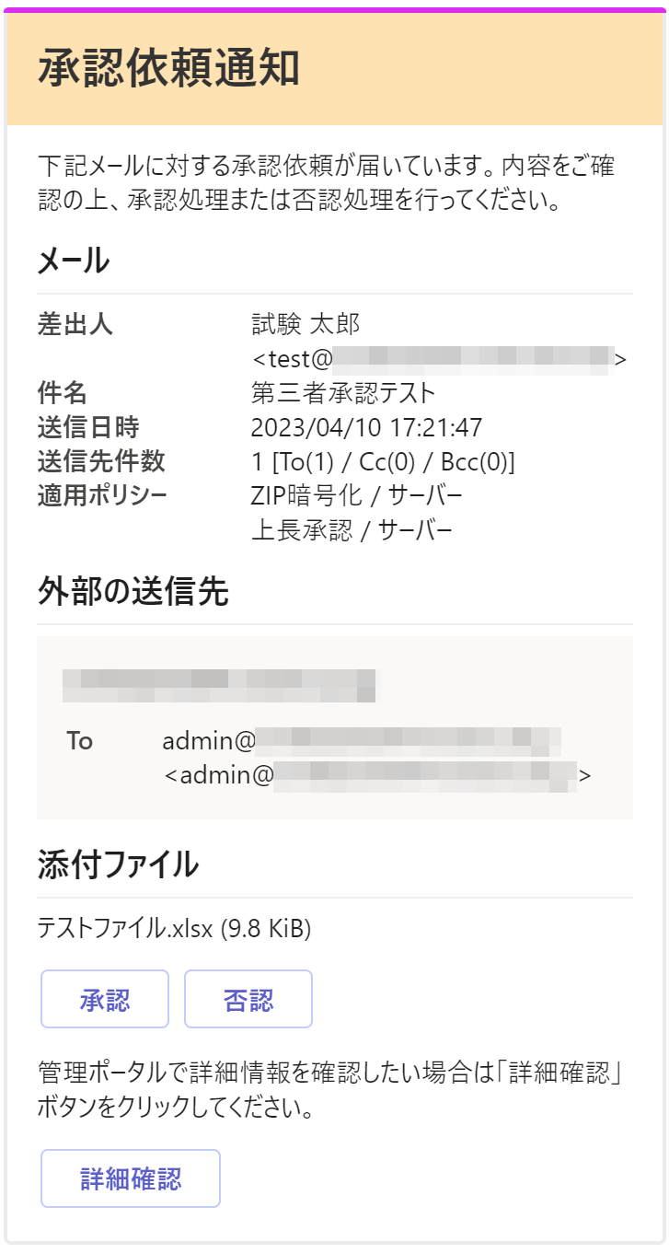Click the 適用ポリシー field label

tap(102, 496)
